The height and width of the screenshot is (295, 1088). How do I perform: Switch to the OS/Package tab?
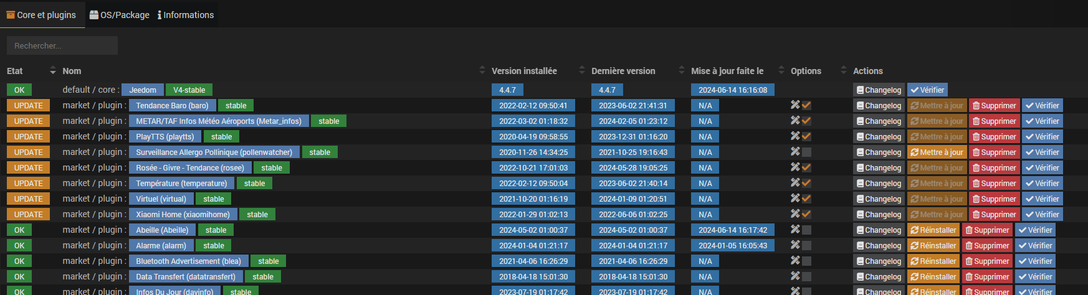pos(120,15)
